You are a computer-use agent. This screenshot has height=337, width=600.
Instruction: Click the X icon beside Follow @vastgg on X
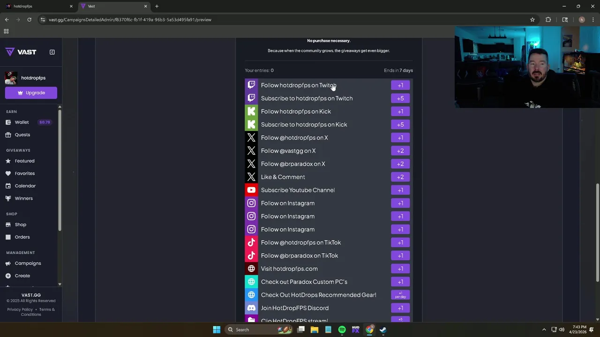(251, 151)
